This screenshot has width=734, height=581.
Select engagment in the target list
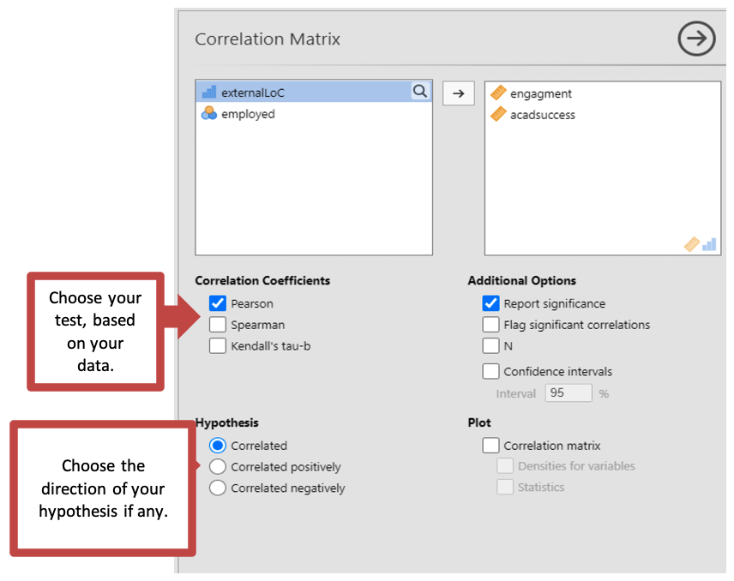click(540, 93)
